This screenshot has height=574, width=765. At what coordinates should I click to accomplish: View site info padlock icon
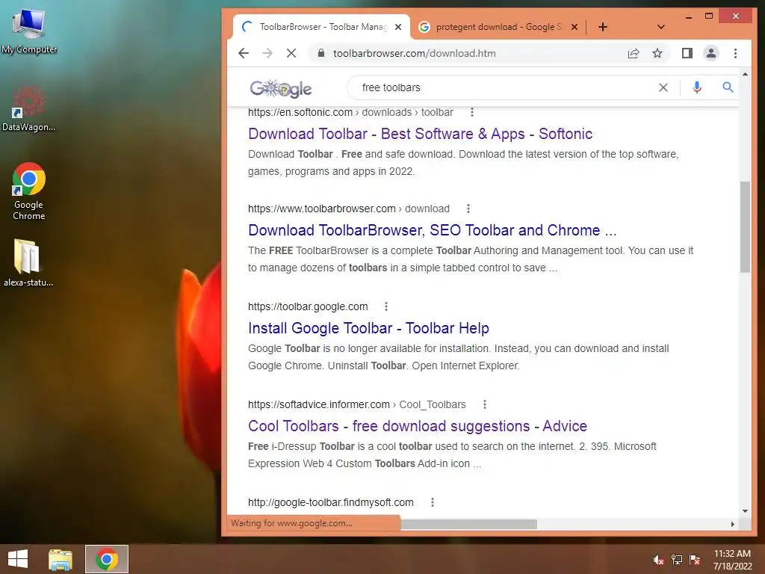(320, 53)
